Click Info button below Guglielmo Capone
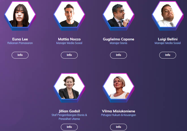Image resolution: width=187 pixels, height=131 pixels. [x=118, y=55]
